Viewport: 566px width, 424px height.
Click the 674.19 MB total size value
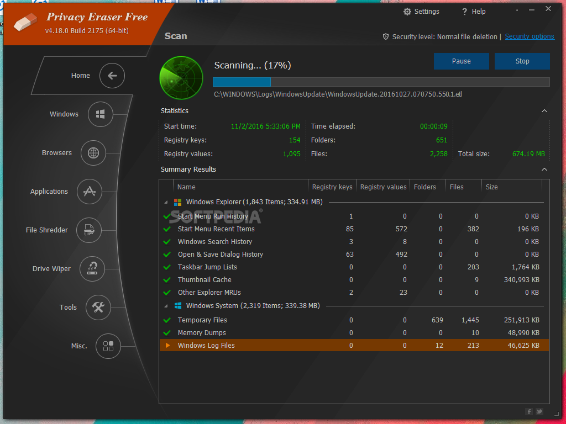click(x=528, y=154)
